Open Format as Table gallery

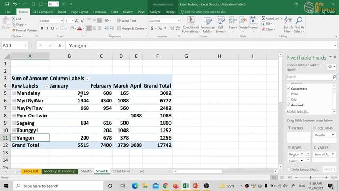point(207,25)
